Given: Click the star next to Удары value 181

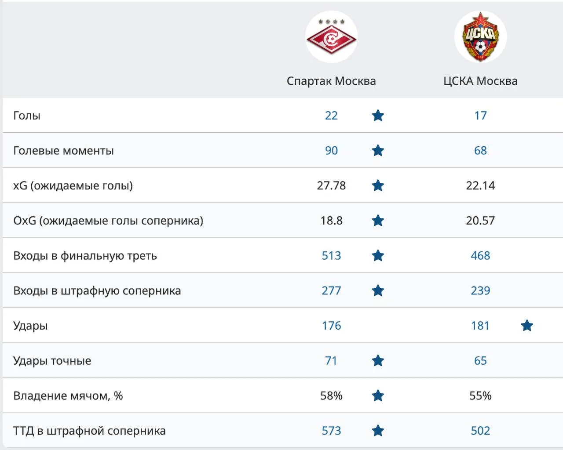Looking at the screenshot, I should tap(527, 326).
